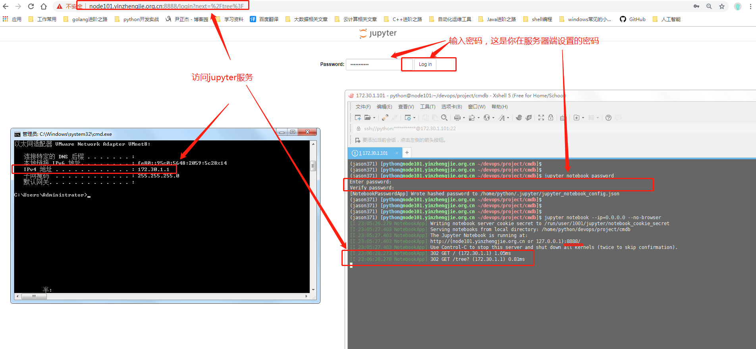Click the add current session arrow icon
756x349 pixels.
(358, 140)
